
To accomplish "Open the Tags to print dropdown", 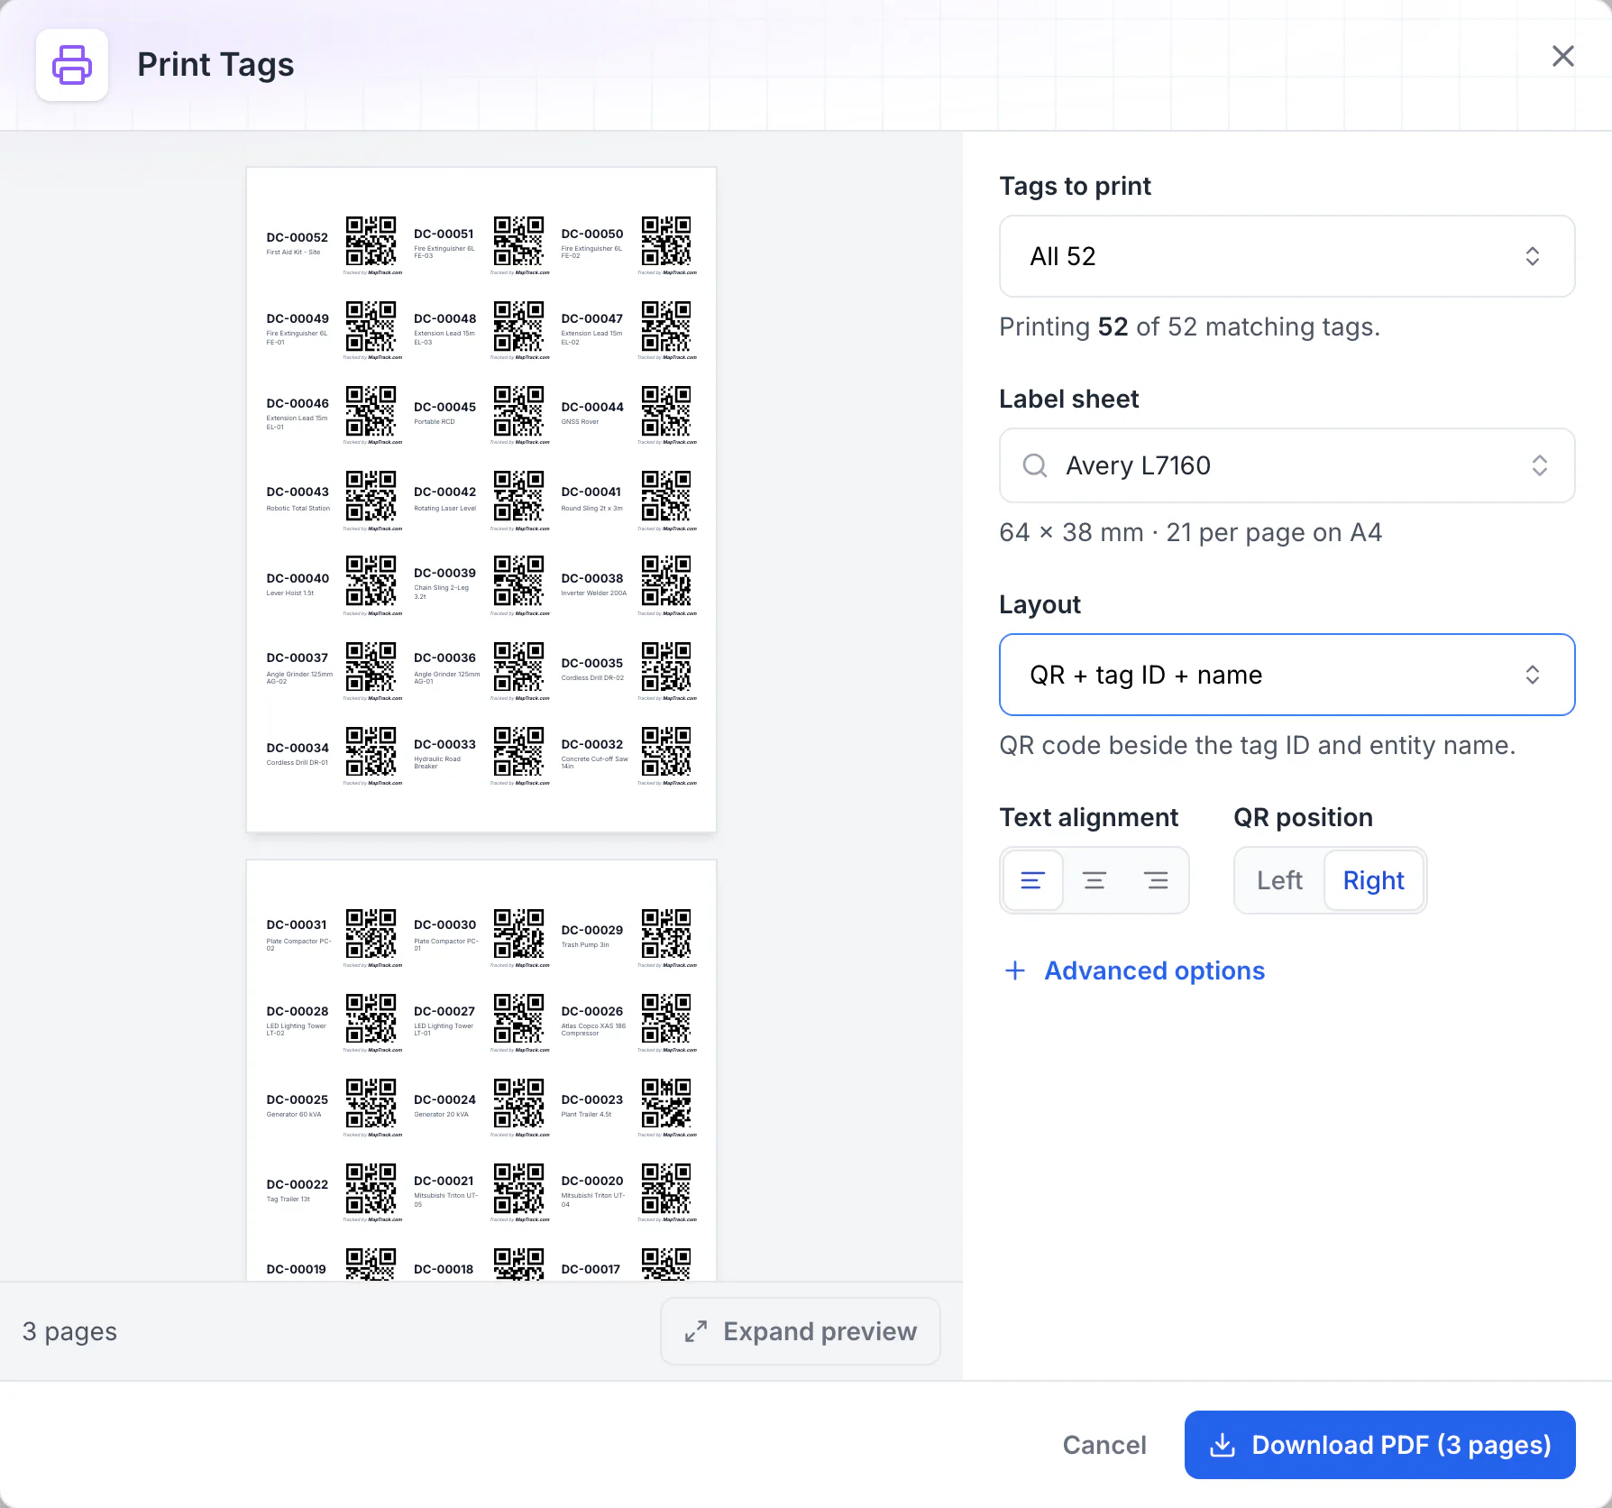I will click(x=1287, y=256).
